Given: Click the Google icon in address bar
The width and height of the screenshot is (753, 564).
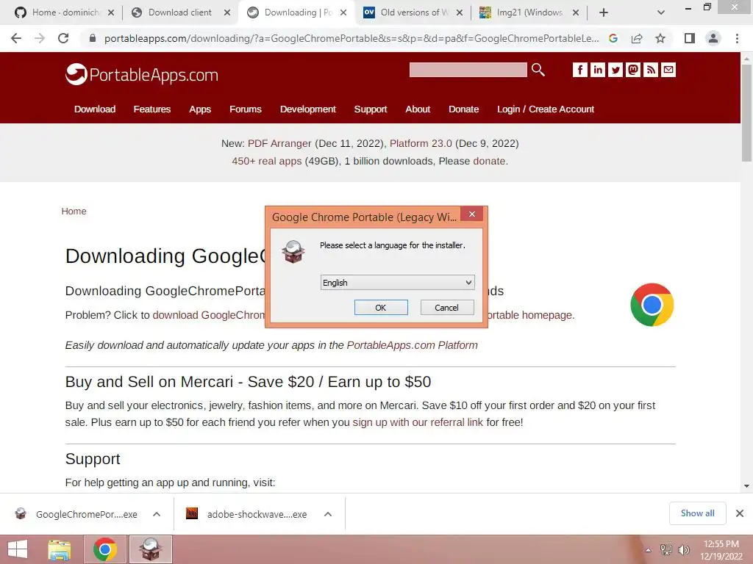Looking at the screenshot, I should tap(613, 38).
